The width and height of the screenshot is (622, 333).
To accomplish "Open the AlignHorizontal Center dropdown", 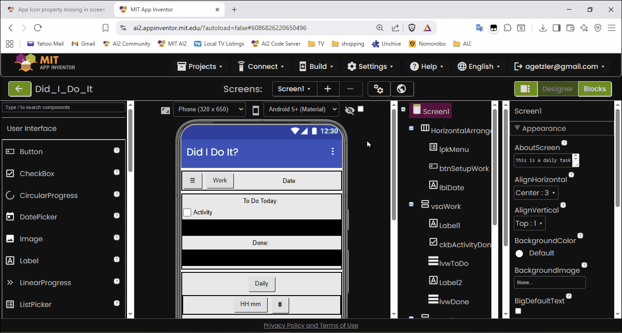I will (536, 193).
